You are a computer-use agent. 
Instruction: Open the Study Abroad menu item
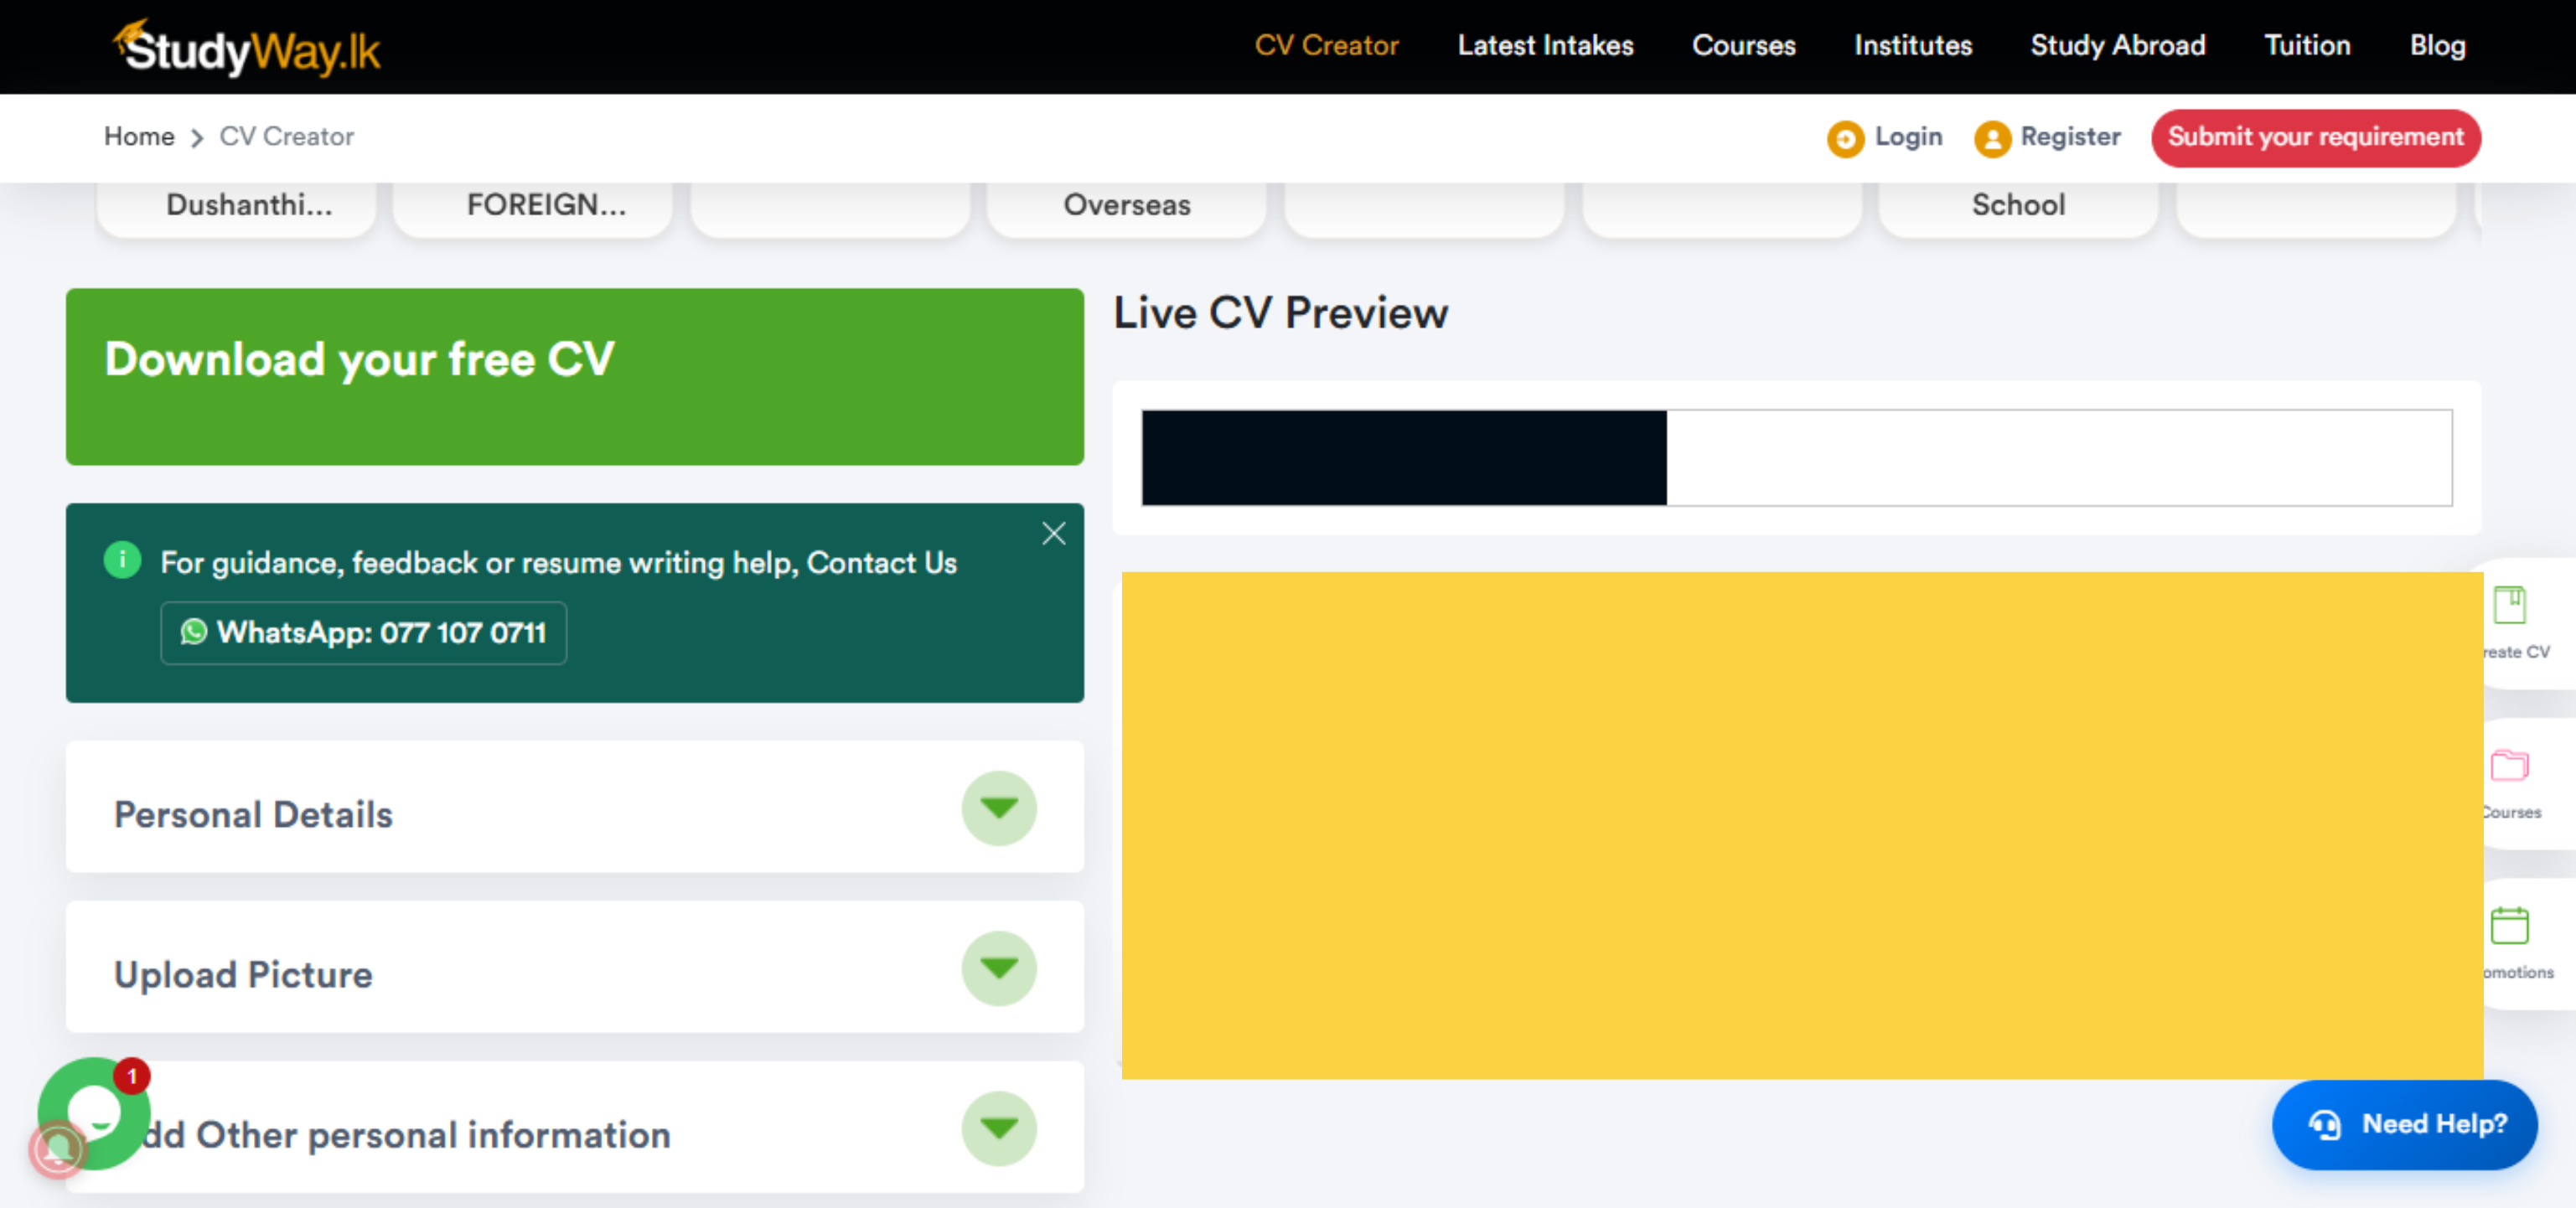(x=2117, y=46)
